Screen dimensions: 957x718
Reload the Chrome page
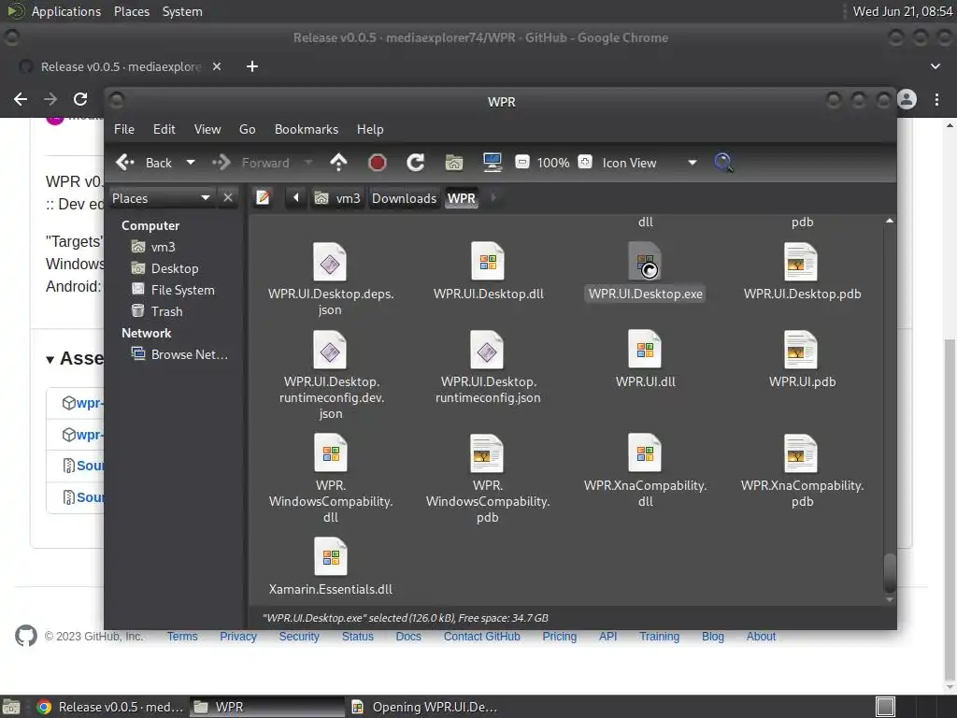(80, 99)
